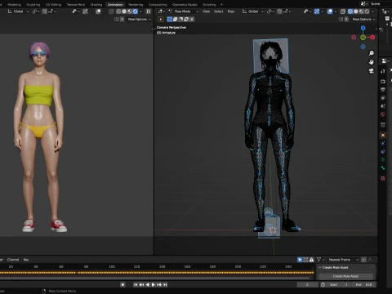This screenshot has width=392, height=294.
Task: Open Global orientation dropdown in left viewport
Action: point(18,11)
